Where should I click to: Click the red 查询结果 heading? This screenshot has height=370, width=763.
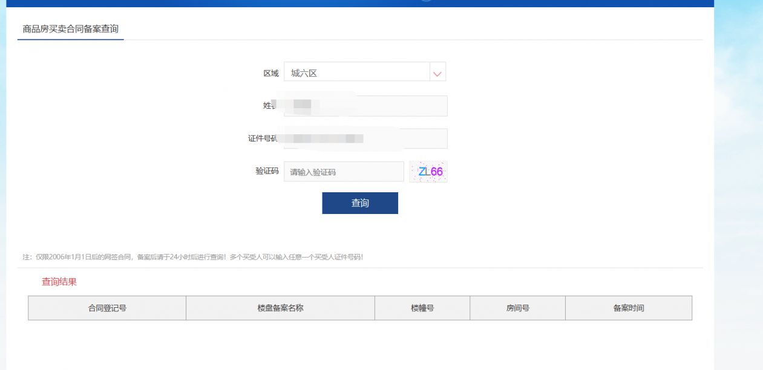coord(59,282)
